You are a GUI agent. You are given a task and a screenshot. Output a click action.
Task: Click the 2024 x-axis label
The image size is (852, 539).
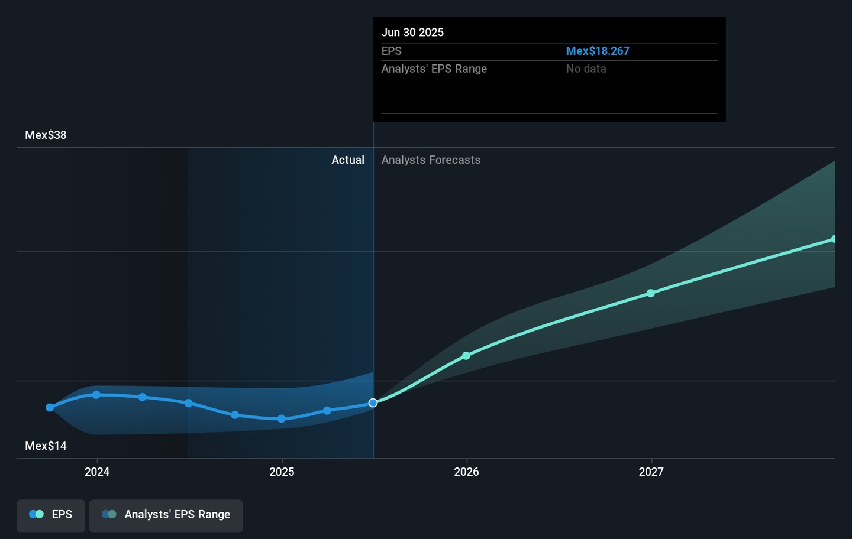pos(97,472)
